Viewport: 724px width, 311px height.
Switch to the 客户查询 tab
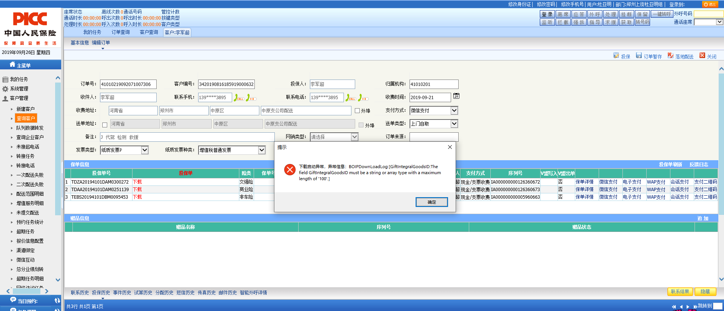[149, 32]
